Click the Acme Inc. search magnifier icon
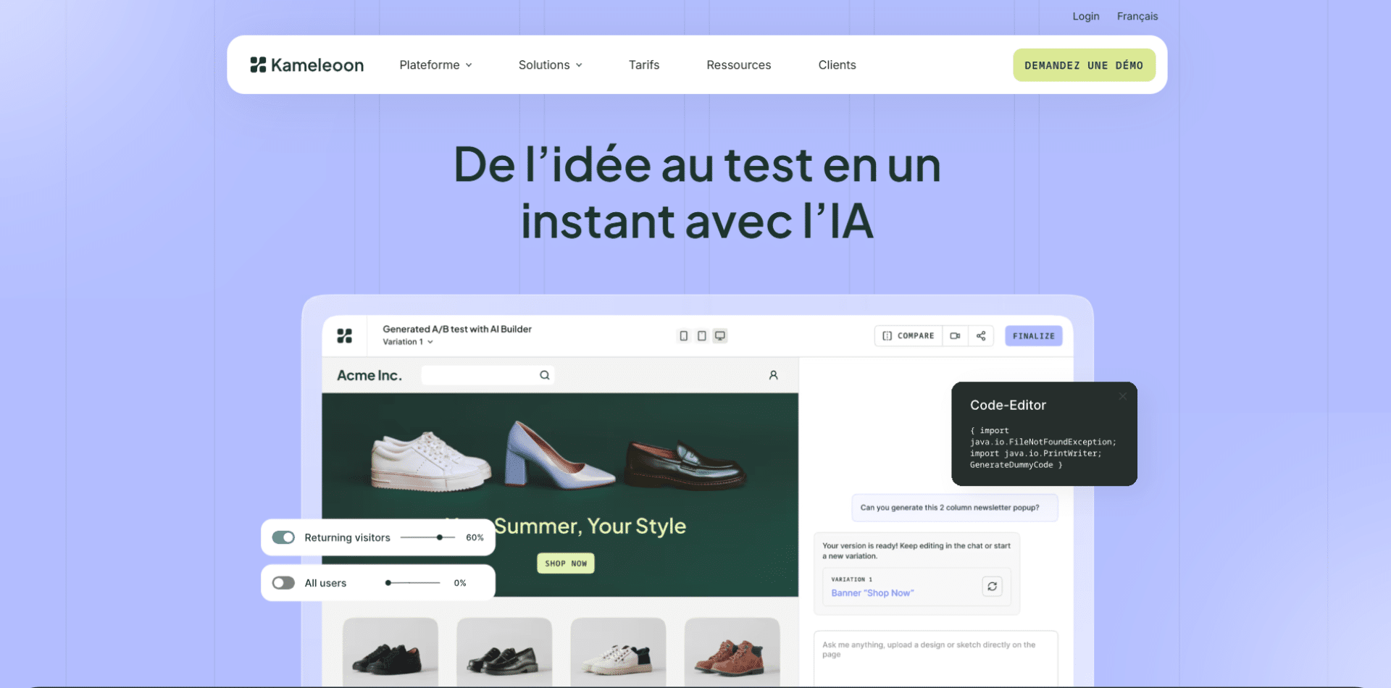The height and width of the screenshot is (688, 1391). 545,375
